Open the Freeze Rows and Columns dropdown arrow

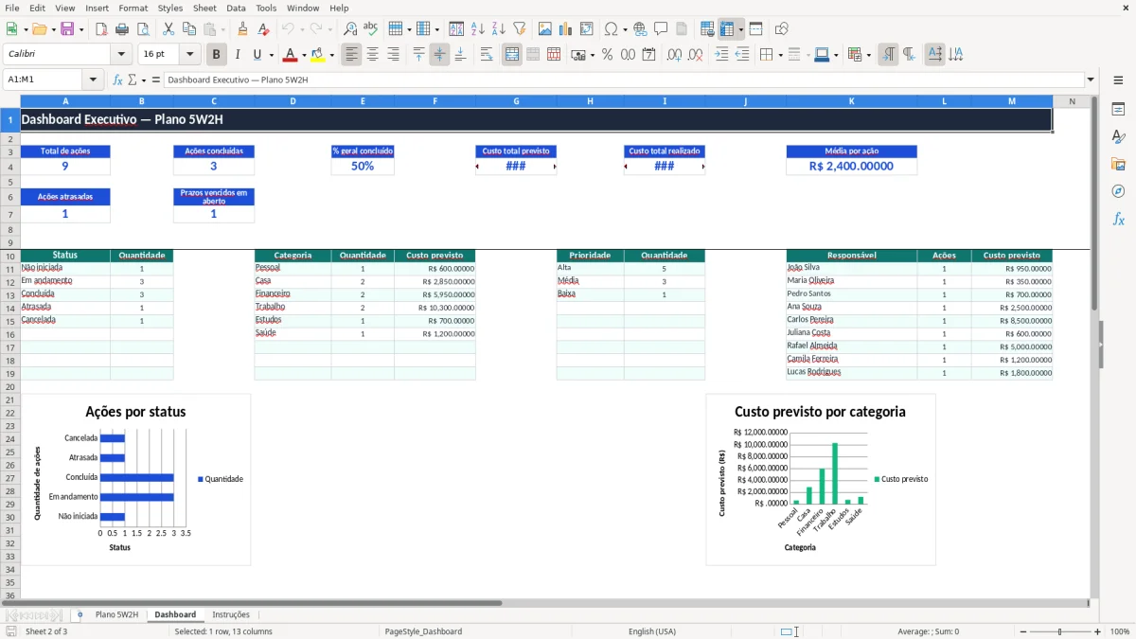[x=740, y=29]
